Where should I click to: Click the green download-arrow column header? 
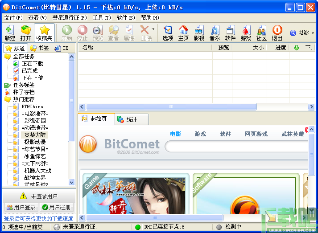297,48
